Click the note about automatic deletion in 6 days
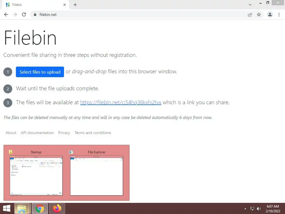Viewport: 285px width, 214px height. click(108, 118)
